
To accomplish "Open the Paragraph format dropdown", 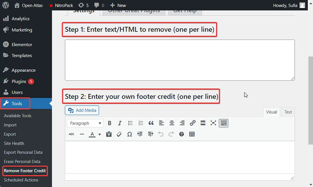I will (x=85, y=123).
